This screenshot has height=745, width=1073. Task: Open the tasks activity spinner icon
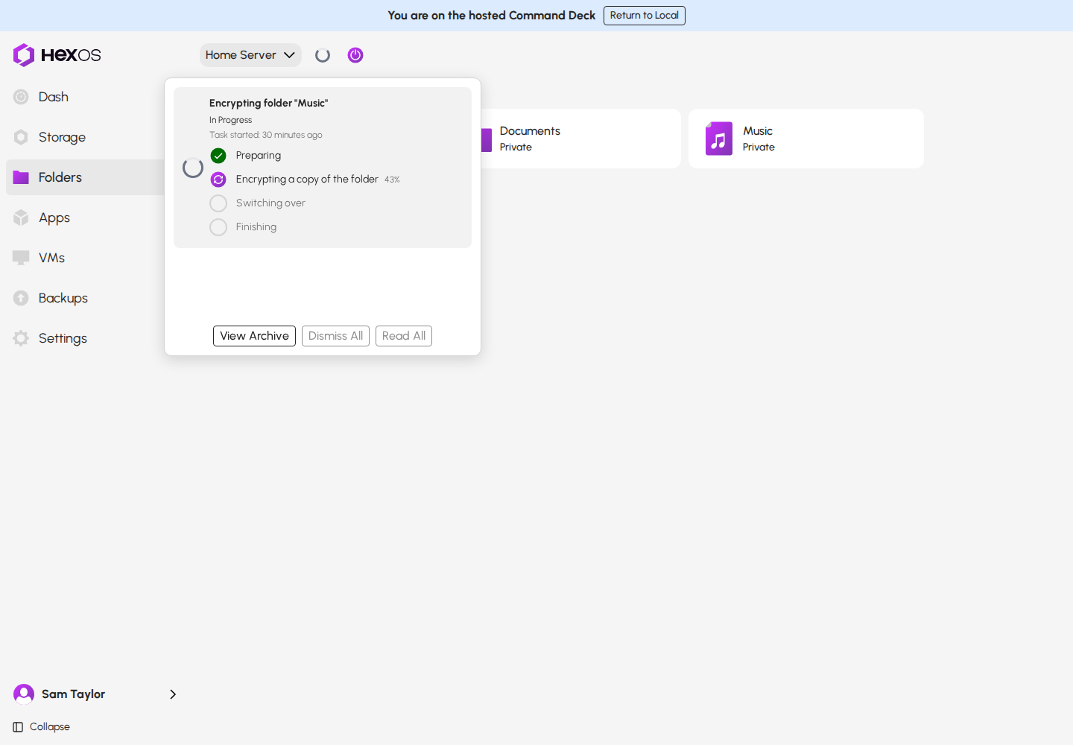[x=323, y=55]
